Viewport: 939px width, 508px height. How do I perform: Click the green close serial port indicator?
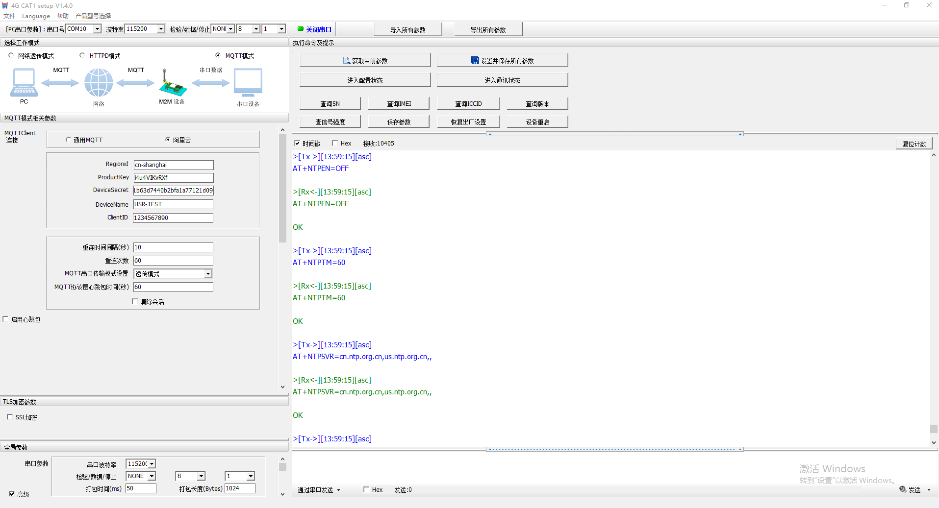[x=301, y=29]
